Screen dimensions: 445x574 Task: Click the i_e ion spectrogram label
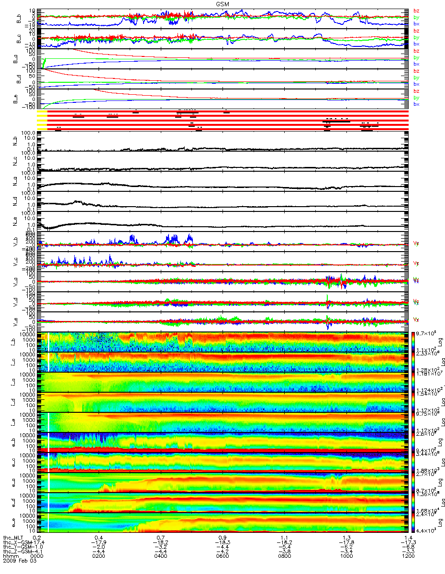coord(12,422)
